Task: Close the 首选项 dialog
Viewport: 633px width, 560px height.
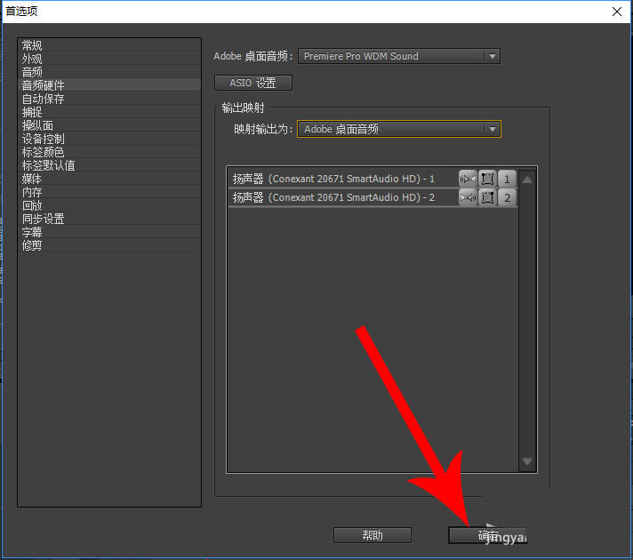Action: tap(616, 12)
